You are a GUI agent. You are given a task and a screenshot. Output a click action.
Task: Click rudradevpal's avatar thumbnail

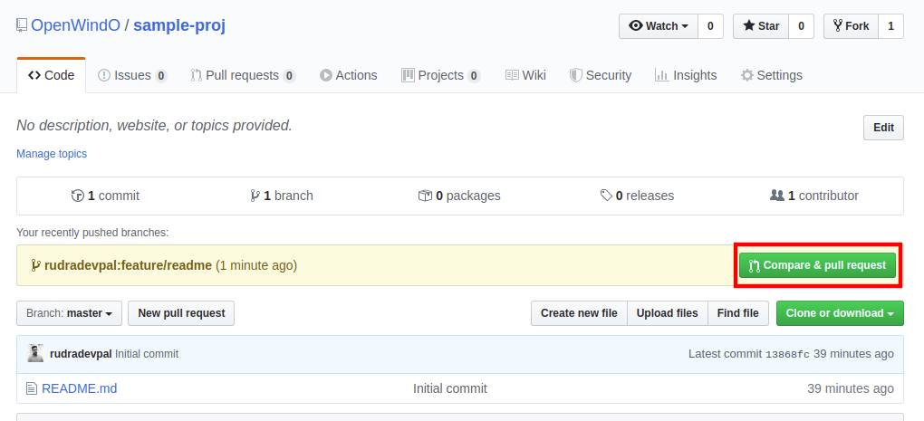35,353
